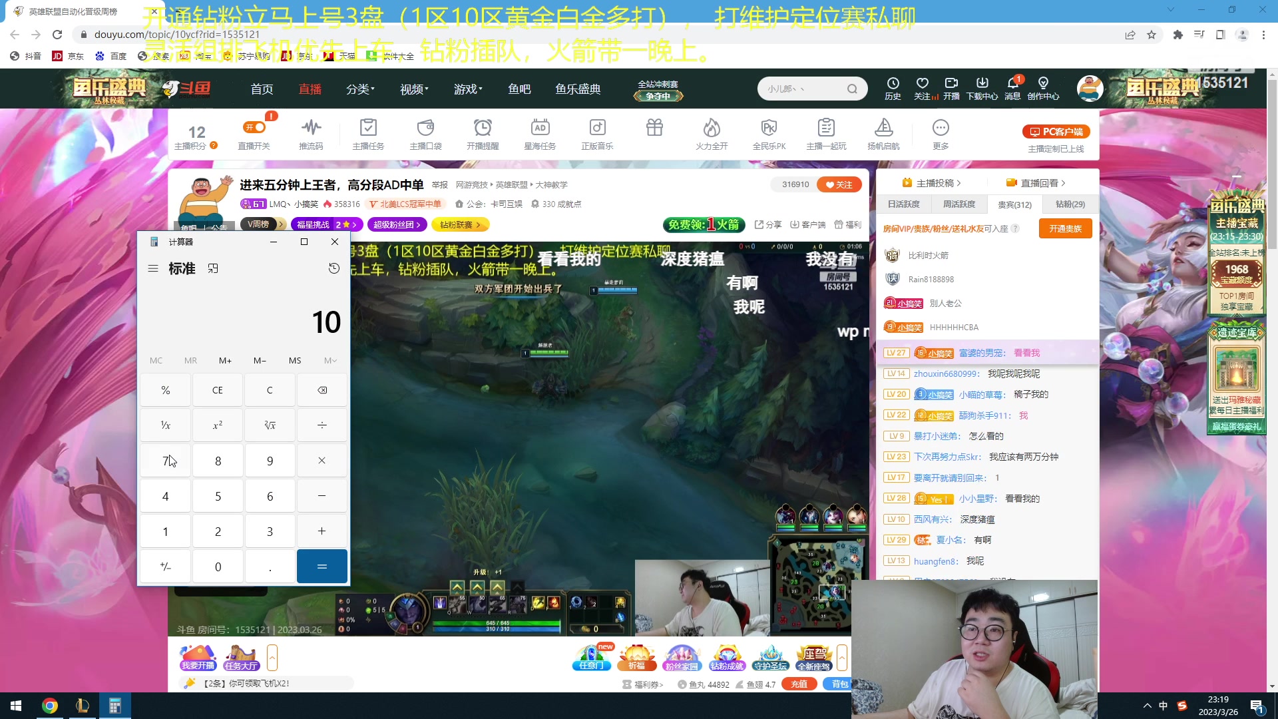The height and width of the screenshot is (719, 1278).
Task: Open the 鱼吧 menu item
Action: (519, 89)
